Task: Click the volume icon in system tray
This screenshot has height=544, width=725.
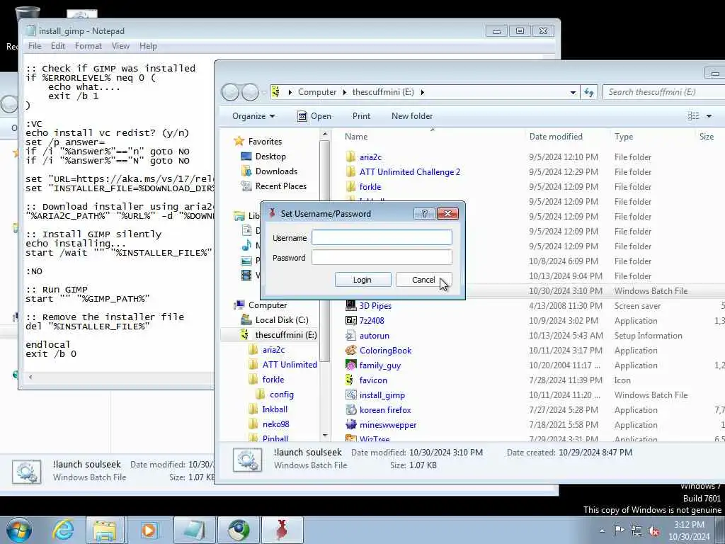Action: click(653, 531)
